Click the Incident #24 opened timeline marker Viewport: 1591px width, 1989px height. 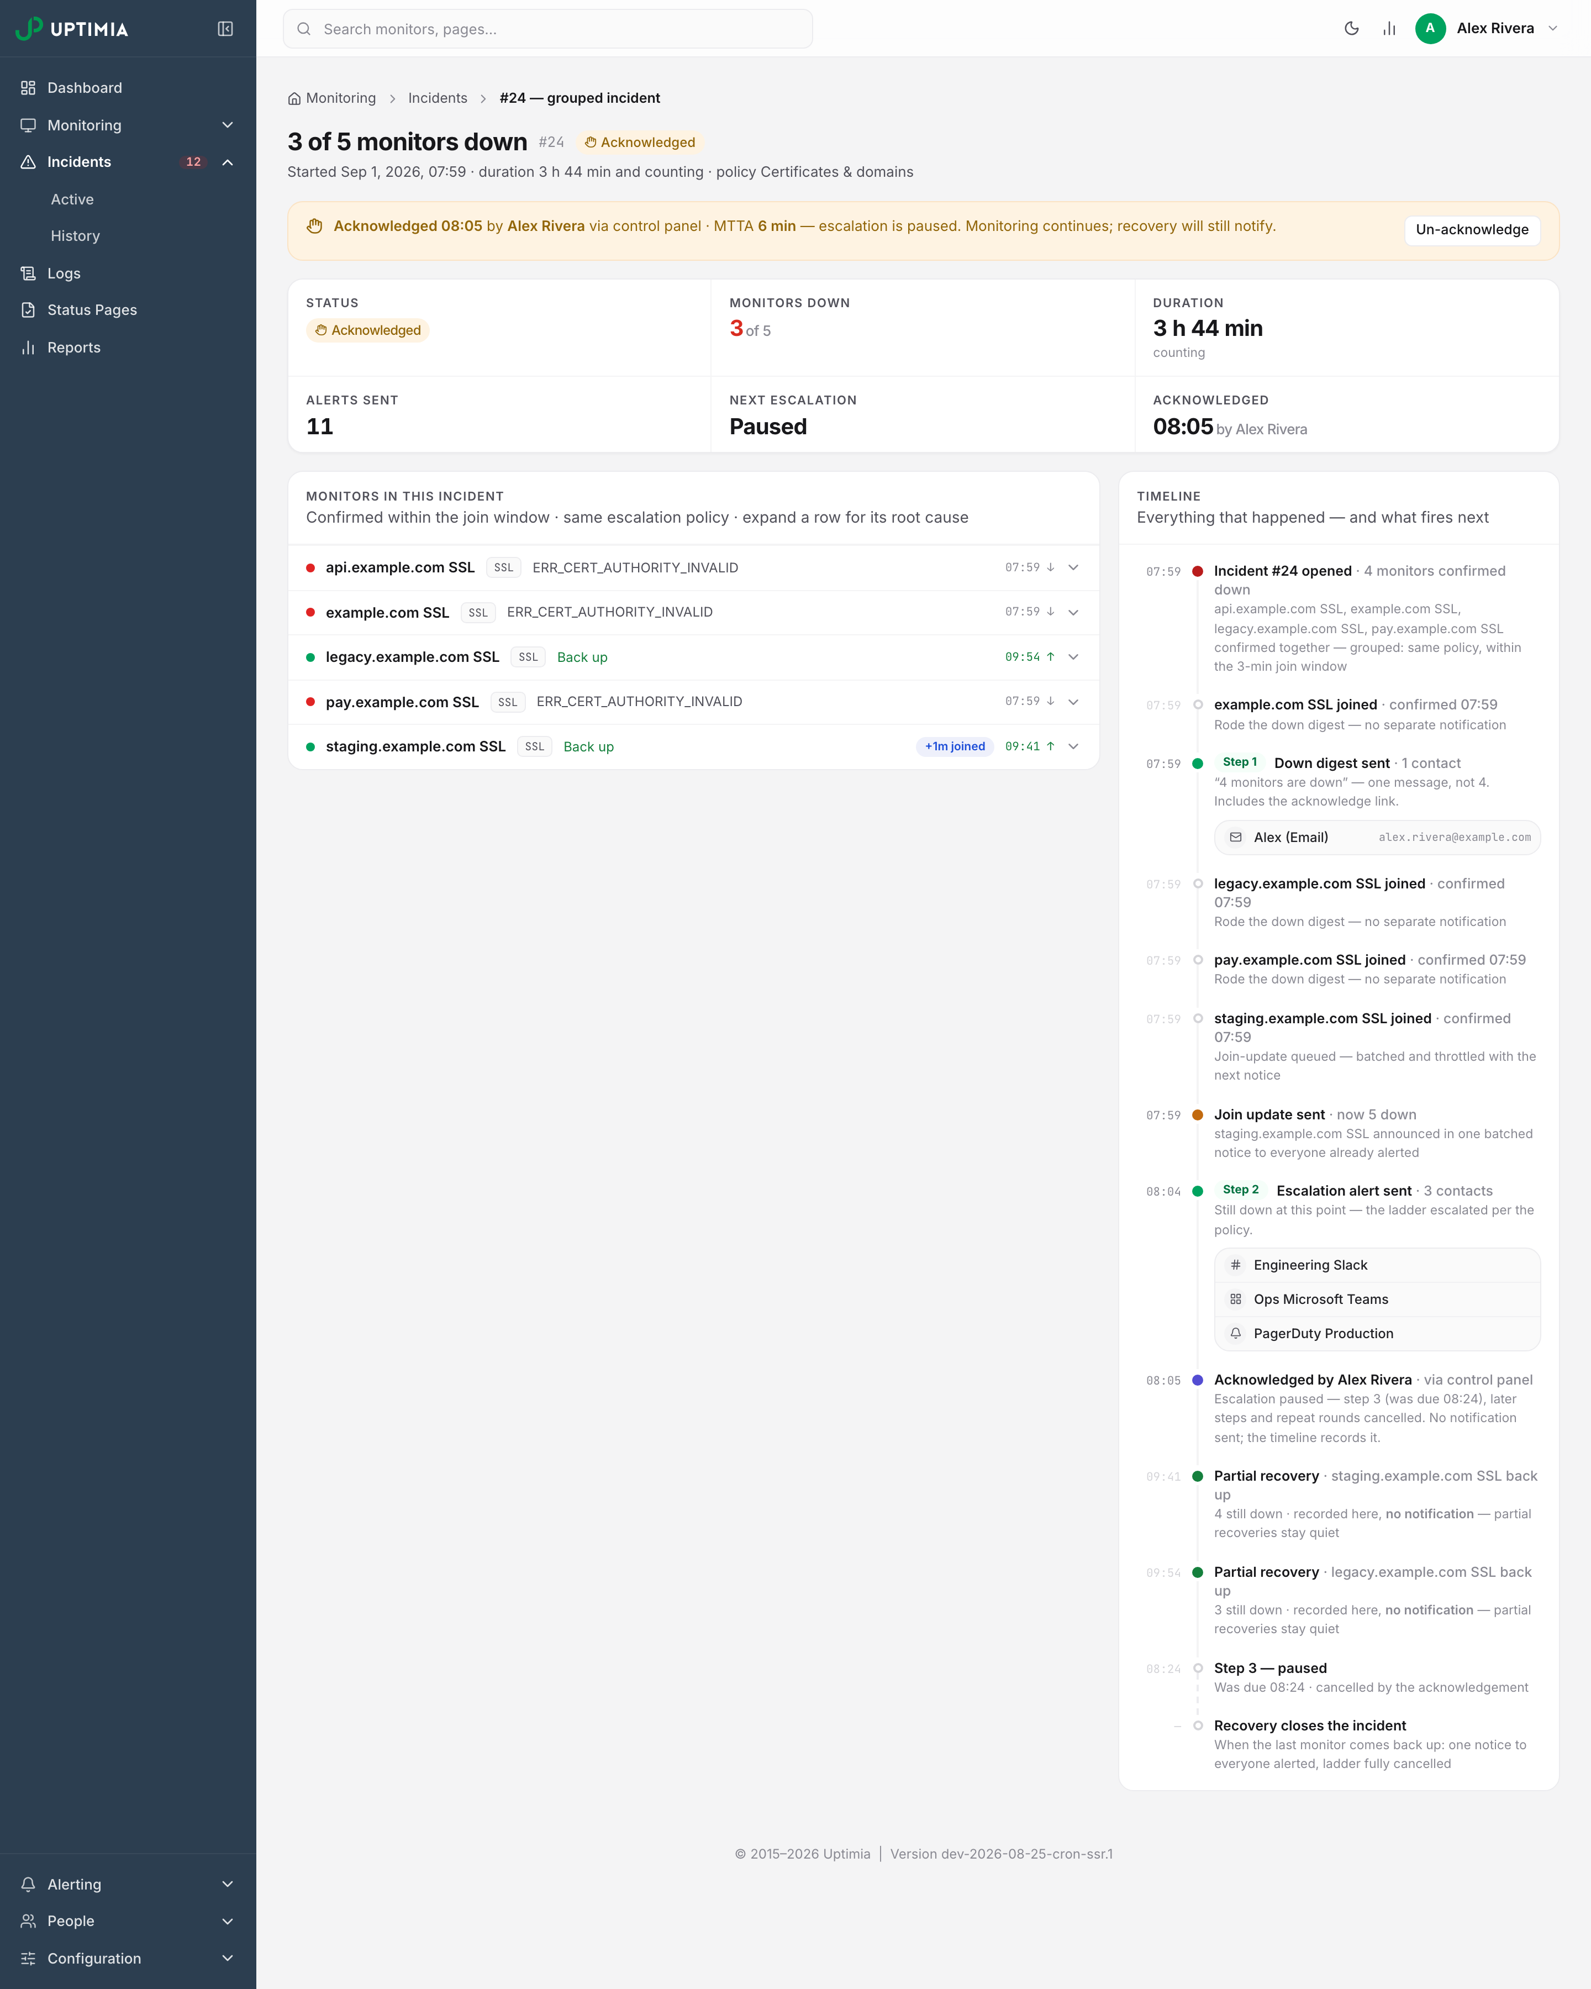[1197, 571]
